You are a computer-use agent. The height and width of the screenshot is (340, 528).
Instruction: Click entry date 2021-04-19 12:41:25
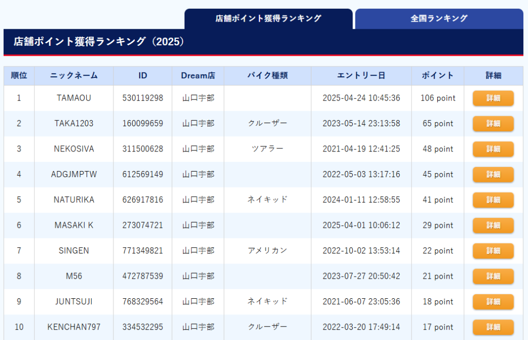361,149
